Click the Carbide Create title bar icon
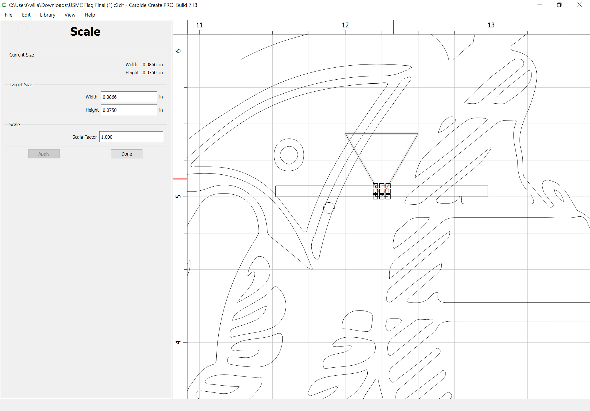The width and height of the screenshot is (590, 411). pos(4,5)
